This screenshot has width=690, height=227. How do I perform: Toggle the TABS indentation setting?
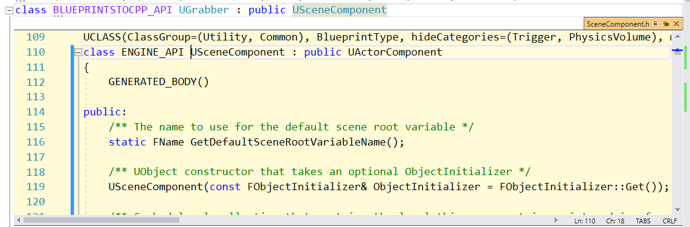643,220
